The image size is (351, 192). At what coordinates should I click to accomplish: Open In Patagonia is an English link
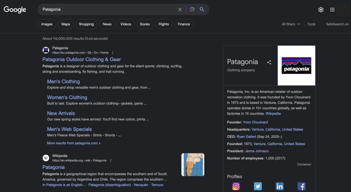(64, 185)
